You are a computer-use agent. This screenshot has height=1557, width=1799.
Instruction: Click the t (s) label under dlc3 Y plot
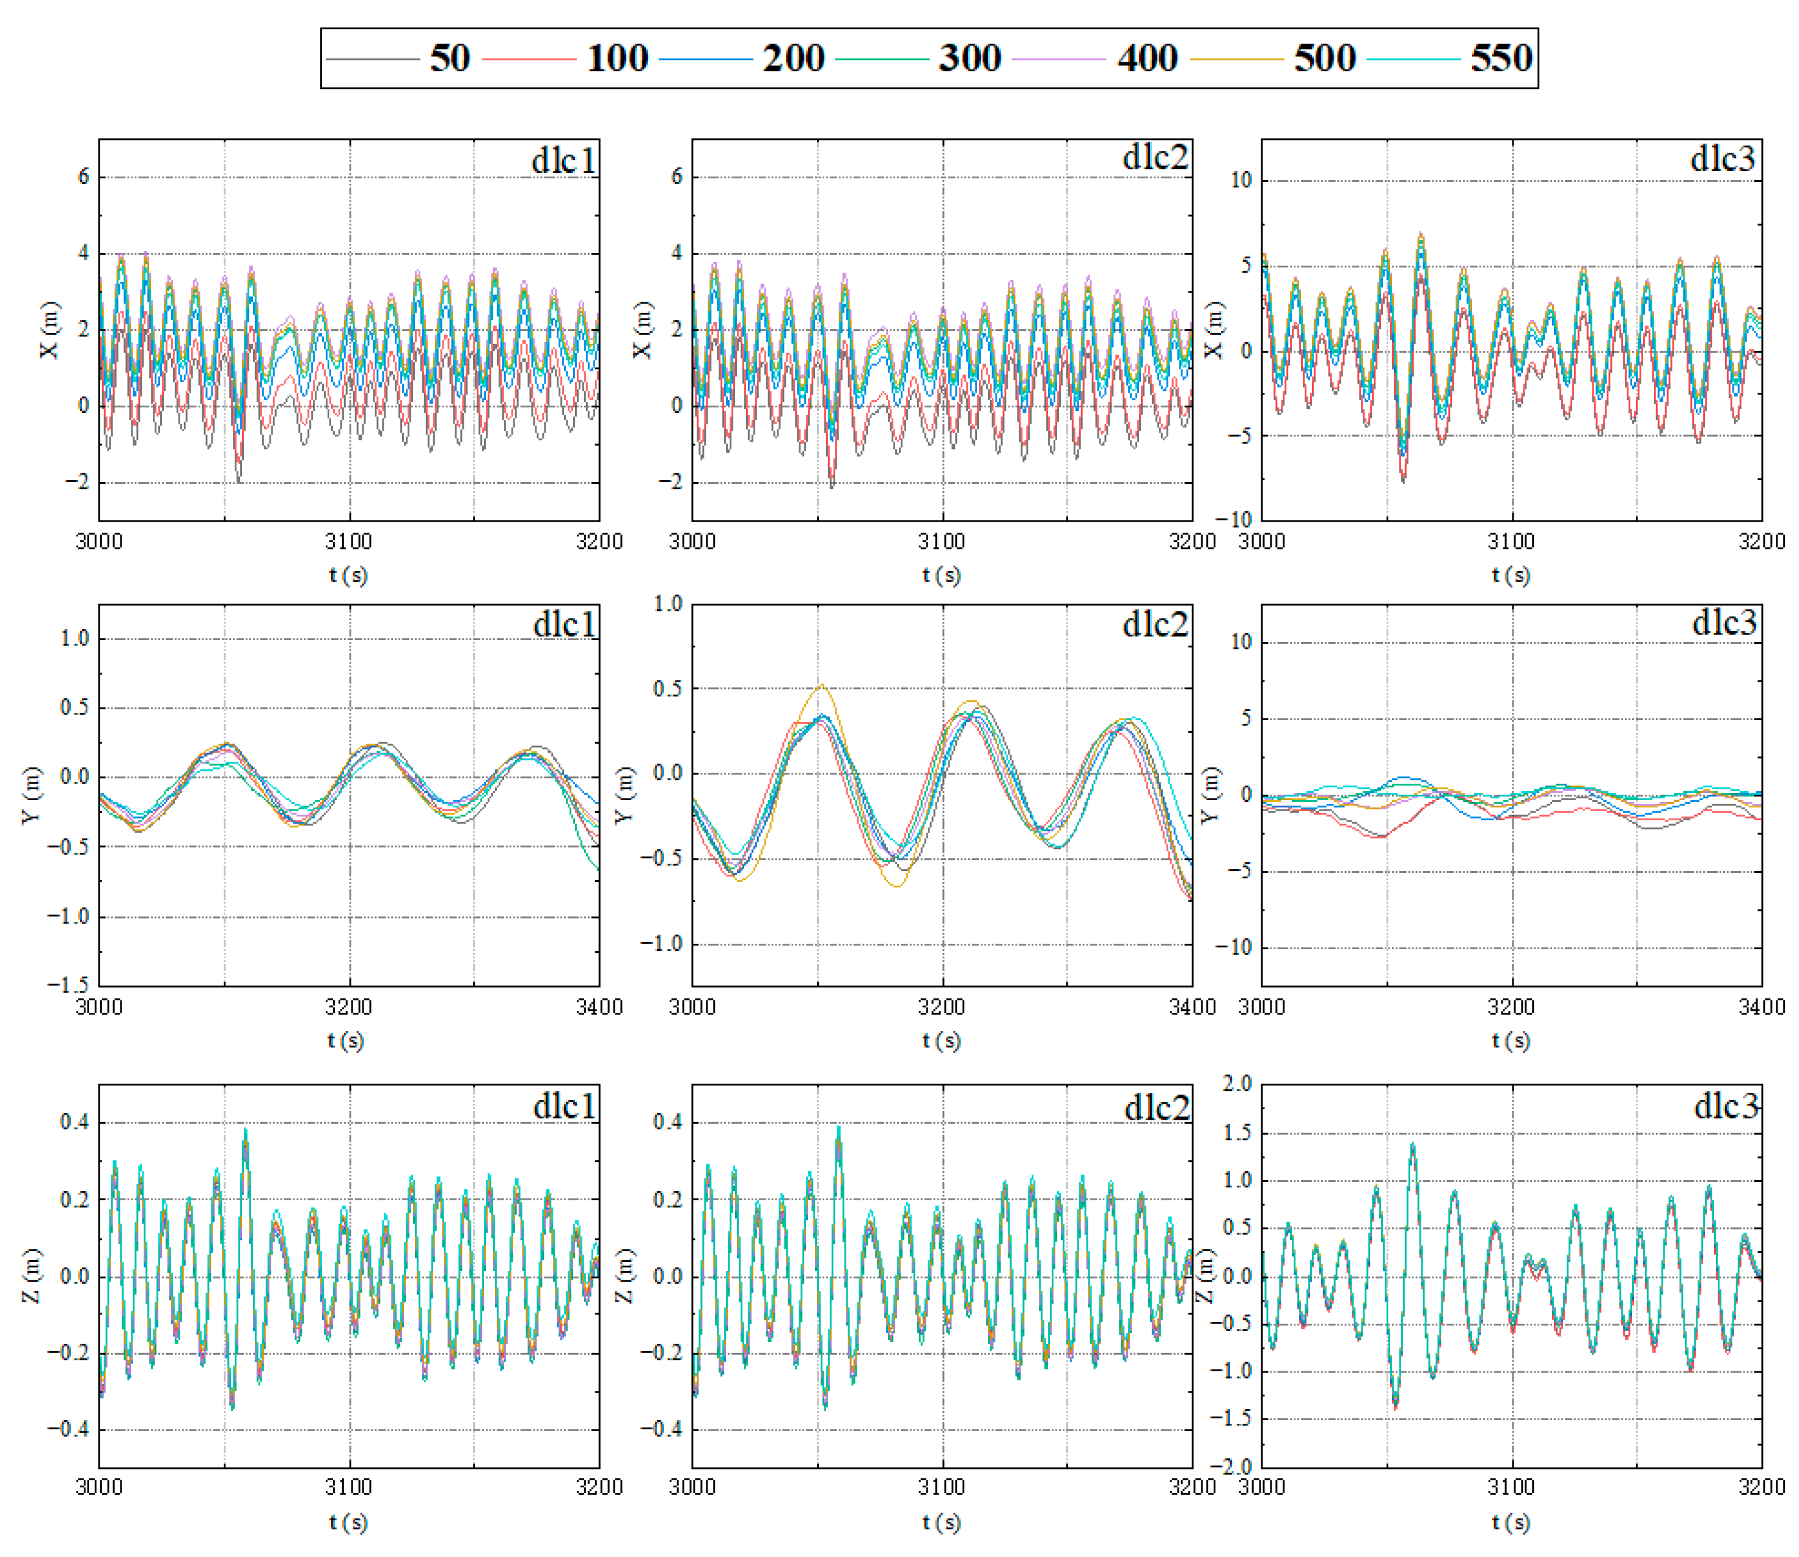[1511, 1041]
